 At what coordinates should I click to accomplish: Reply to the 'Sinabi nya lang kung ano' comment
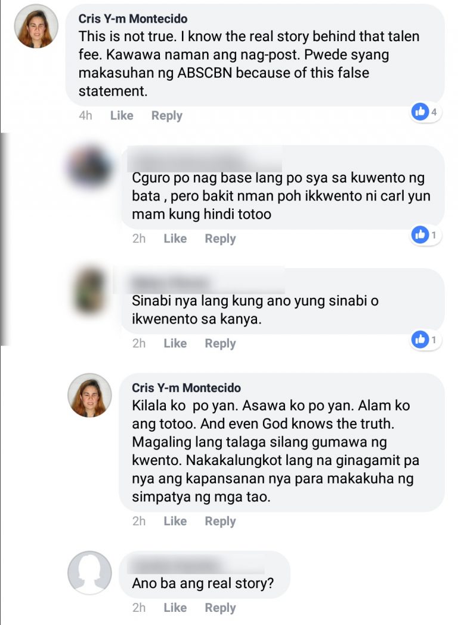click(220, 343)
